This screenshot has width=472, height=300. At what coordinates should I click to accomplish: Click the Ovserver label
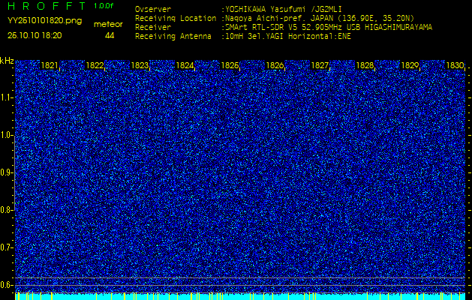point(153,9)
